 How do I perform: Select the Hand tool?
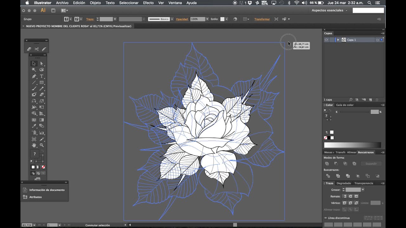[34, 145]
